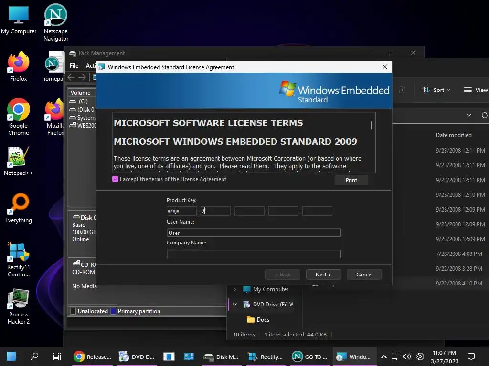Open the Mozilla Firefox desktop shortcut
The width and height of the screenshot is (489, 366).
click(x=54, y=117)
